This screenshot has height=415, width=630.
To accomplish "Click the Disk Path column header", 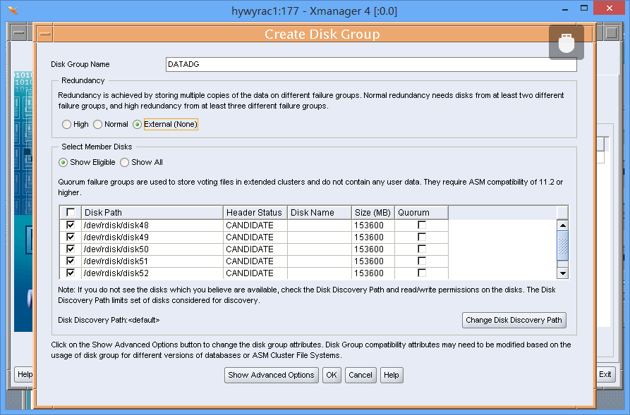I will 152,212.
